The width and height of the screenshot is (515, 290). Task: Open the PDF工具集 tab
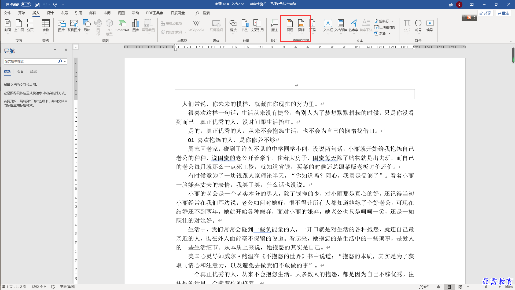point(155,13)
